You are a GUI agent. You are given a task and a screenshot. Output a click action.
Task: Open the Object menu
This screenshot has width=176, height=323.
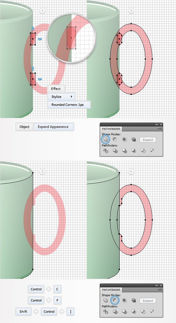pyautogui.click(x=24, y=127)
